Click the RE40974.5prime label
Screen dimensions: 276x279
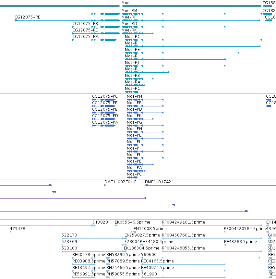(158, 268)
